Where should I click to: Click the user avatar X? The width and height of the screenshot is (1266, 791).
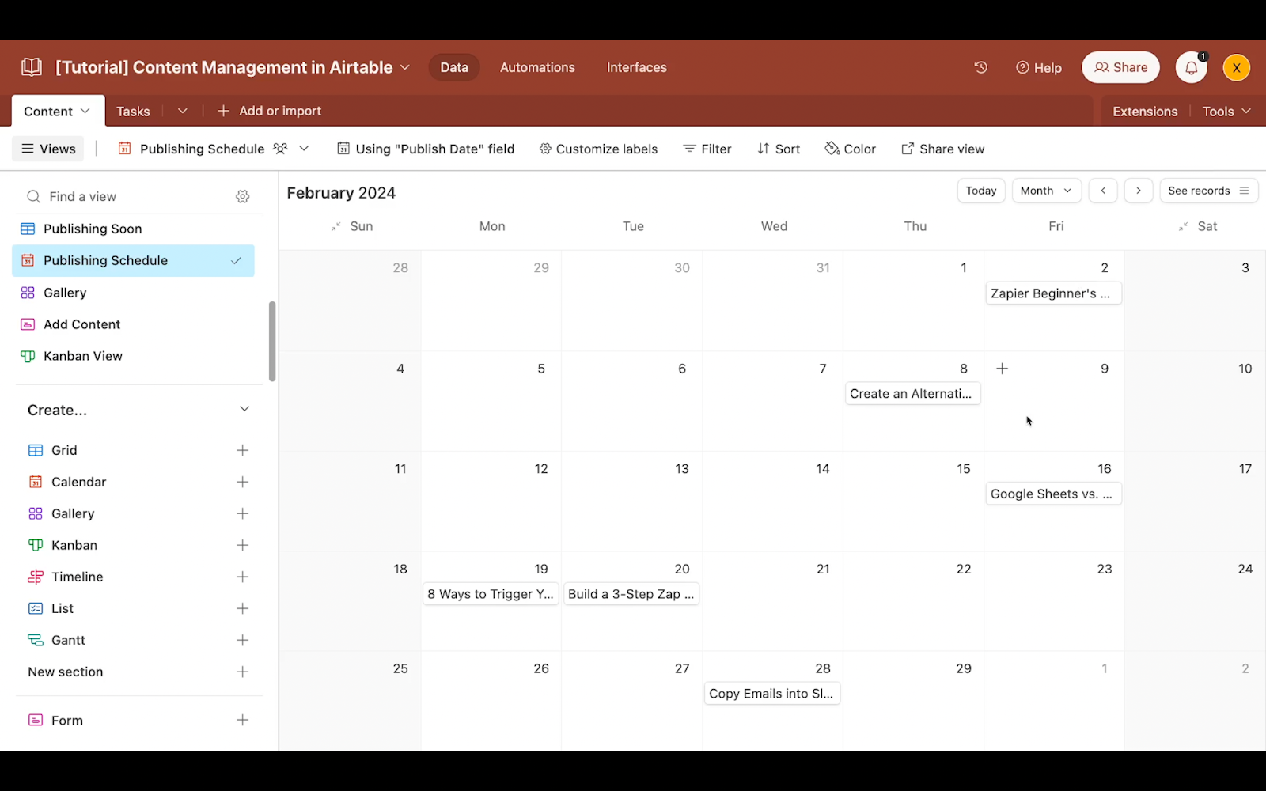(1236, 68)
